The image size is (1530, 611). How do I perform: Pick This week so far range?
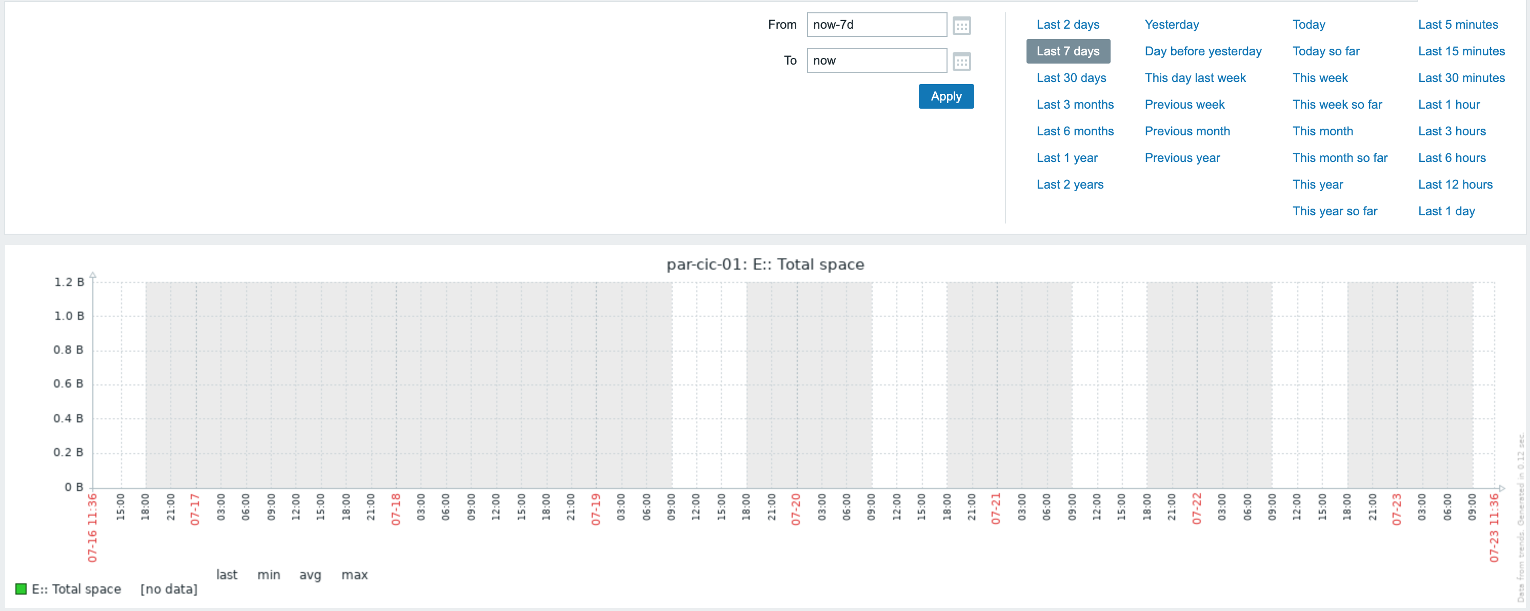pos(1337,105)
